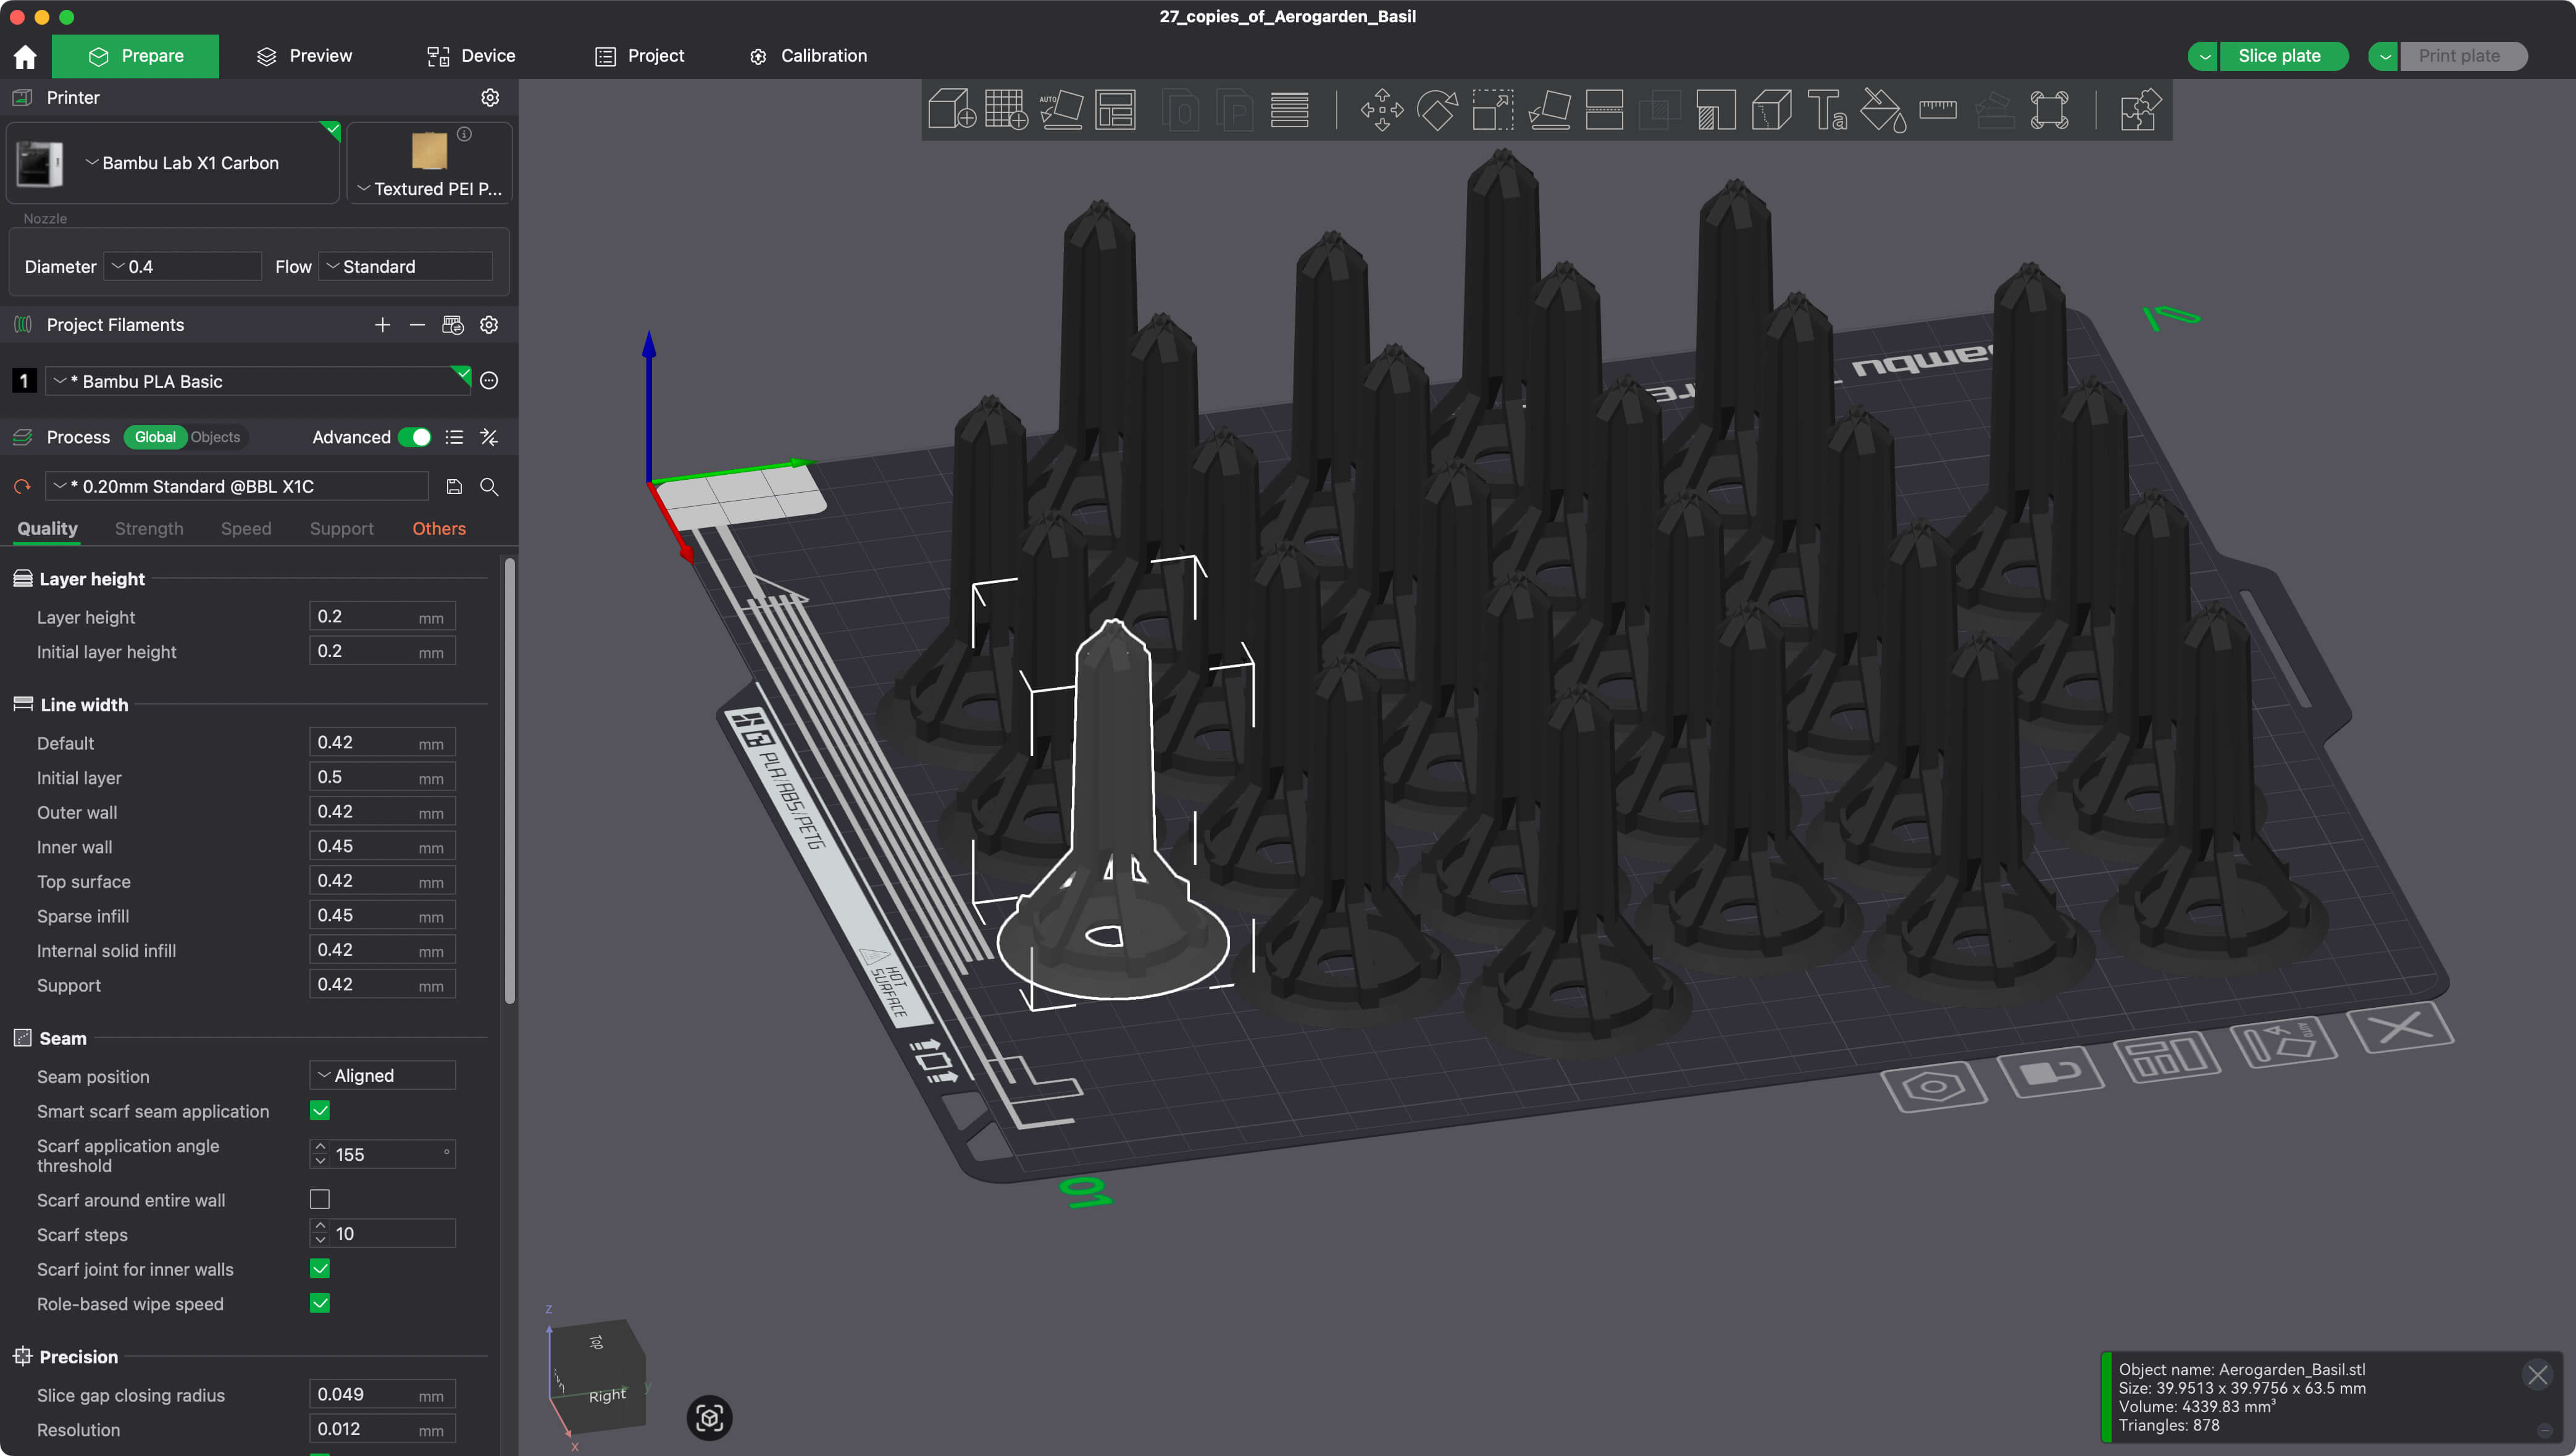Open the Bambu PLA Basic filament dropdown
The width and height of the screenshot is (2576, 1456).
[x=258, y=381]
